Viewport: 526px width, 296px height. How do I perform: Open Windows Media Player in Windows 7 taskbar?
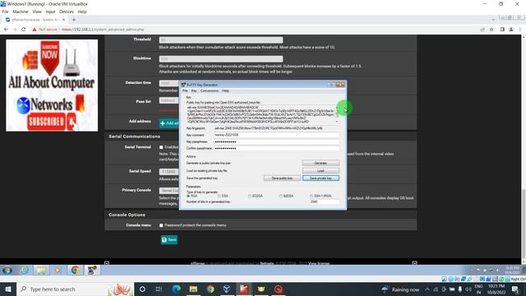[x=58, y=271]
